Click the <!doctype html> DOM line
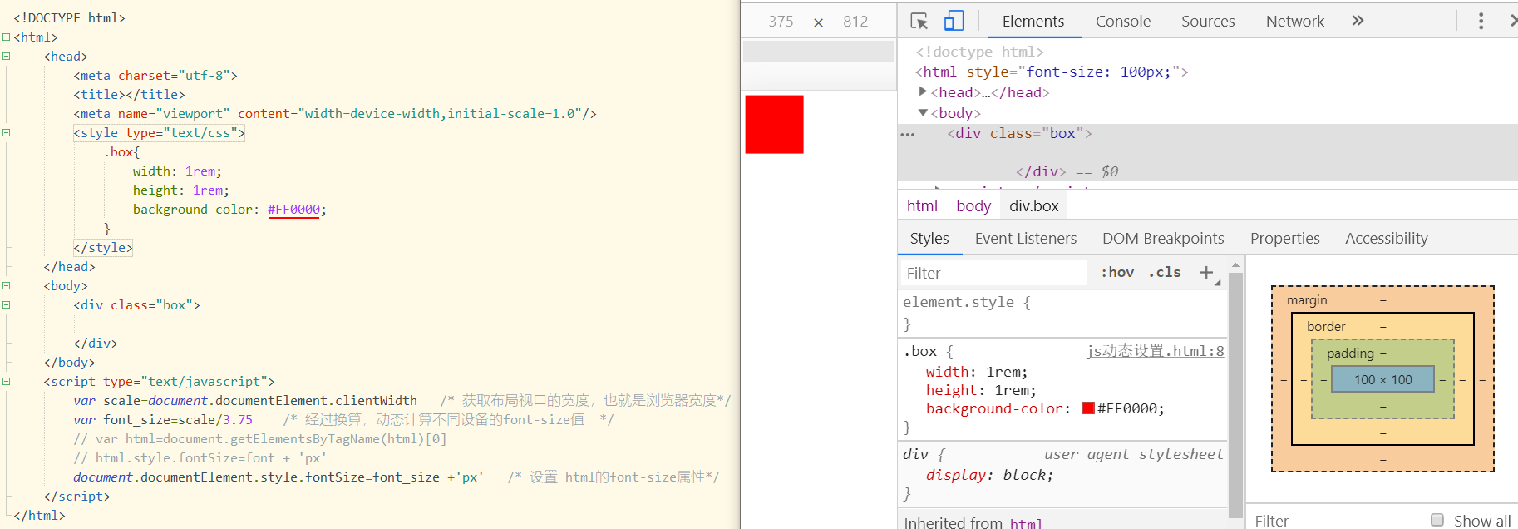Image resolution: width=1518 pixels, height=529 pixels. (979, 52)
